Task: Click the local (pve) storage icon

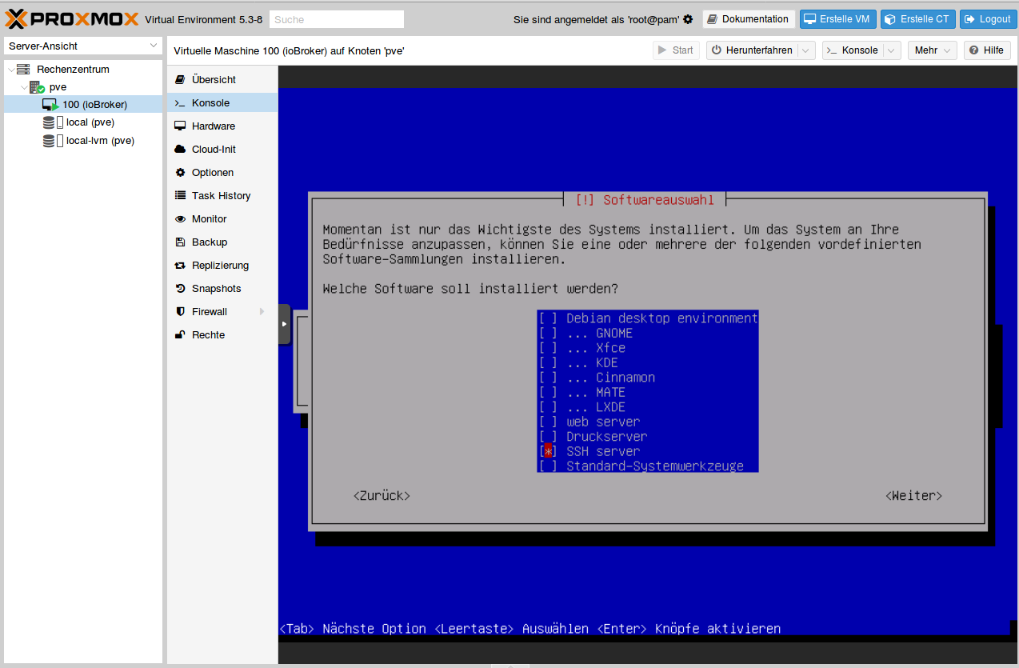Action: coord(54,122)
